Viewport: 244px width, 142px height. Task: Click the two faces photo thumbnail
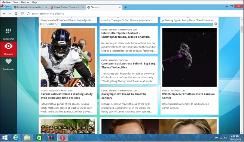tap(159, 126)
